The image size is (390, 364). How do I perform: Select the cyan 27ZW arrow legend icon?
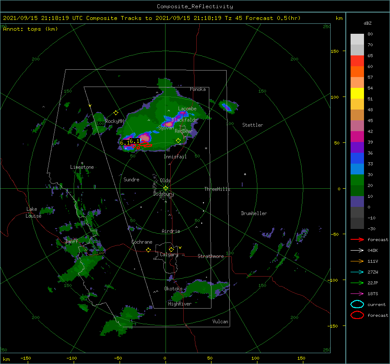357,272
